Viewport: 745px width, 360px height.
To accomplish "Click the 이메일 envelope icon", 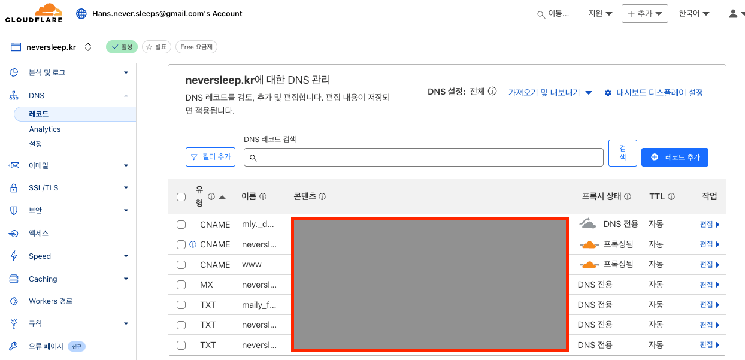I will pyautogui.click(x=14, y=165).
